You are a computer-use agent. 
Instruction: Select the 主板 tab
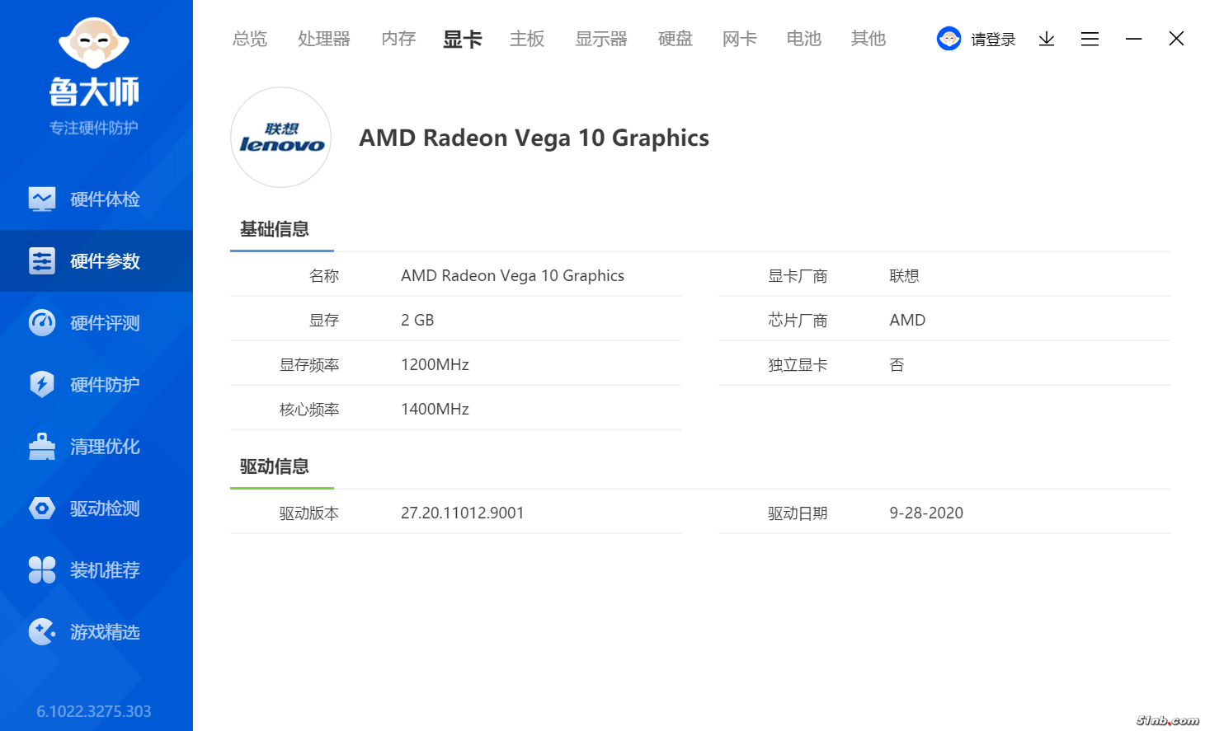(527, 39)
